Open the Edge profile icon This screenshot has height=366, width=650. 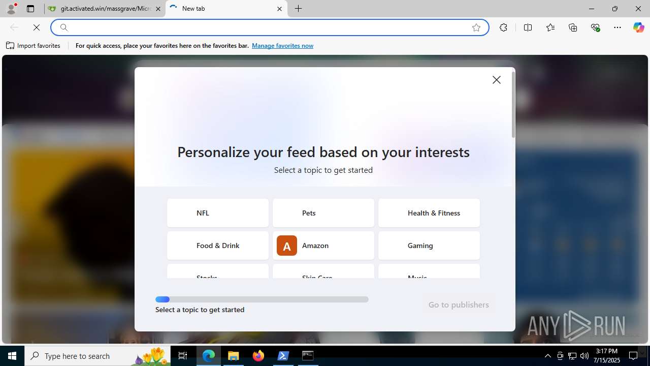(11, 9)
